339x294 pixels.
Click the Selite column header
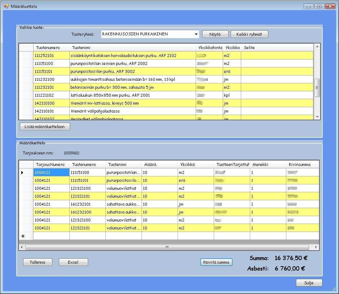[277, 48]
